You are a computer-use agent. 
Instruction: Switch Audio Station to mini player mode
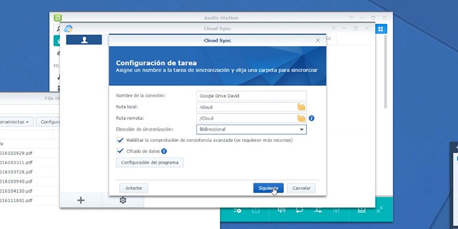380,209
